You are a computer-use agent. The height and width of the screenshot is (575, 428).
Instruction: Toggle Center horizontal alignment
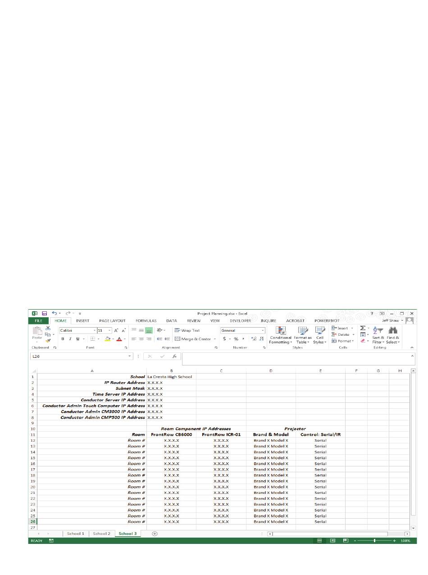(141, 339)
